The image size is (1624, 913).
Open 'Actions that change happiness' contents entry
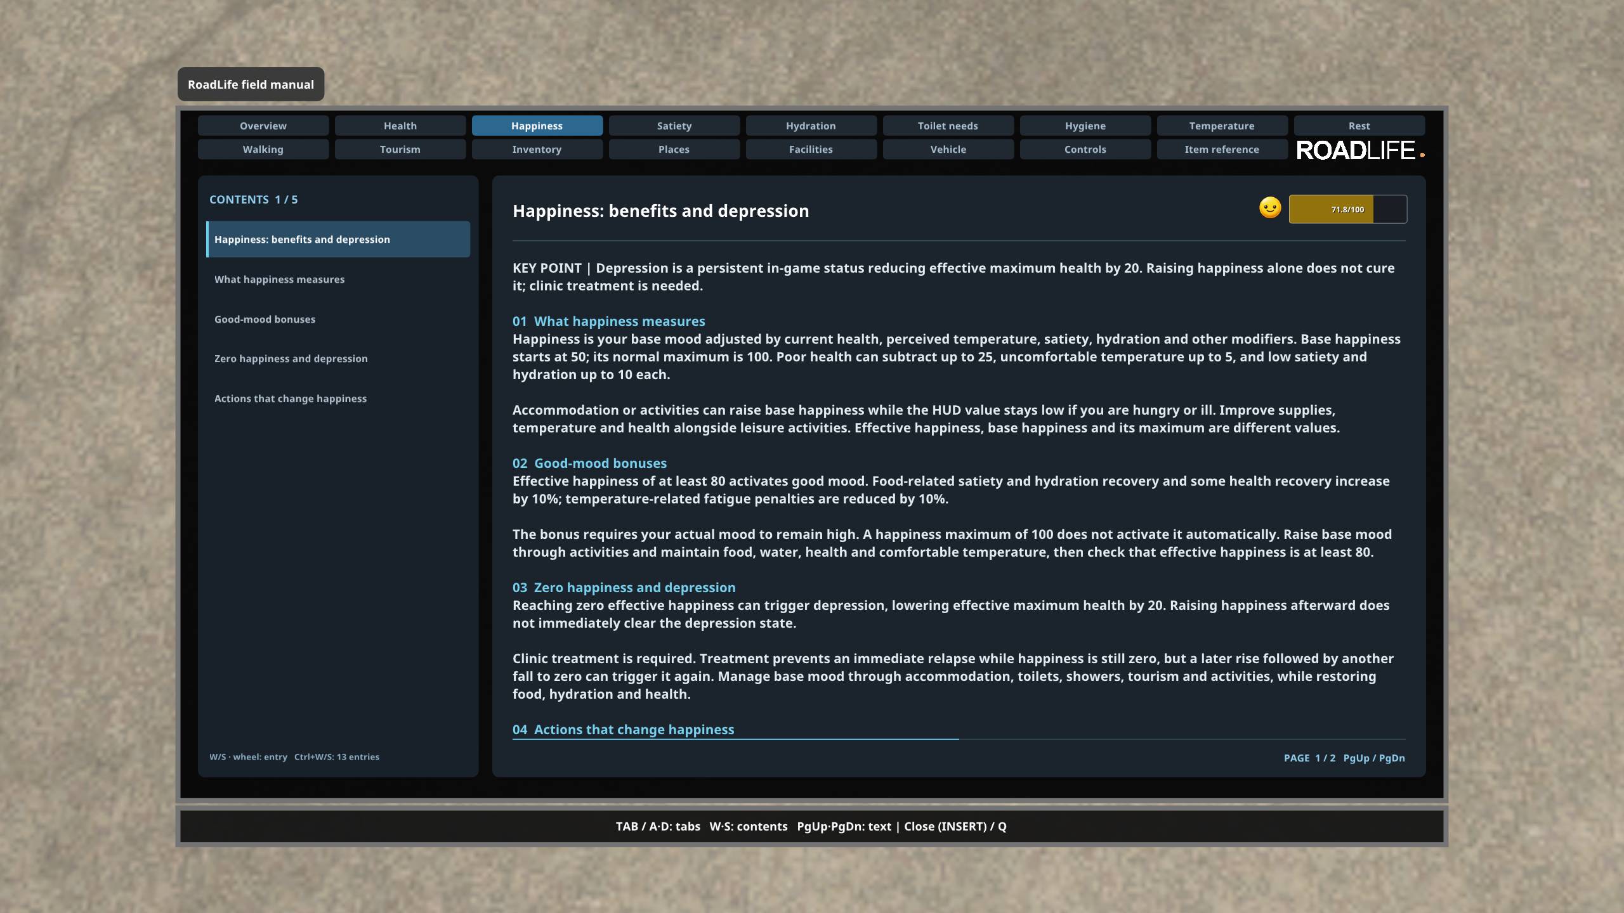338,398
